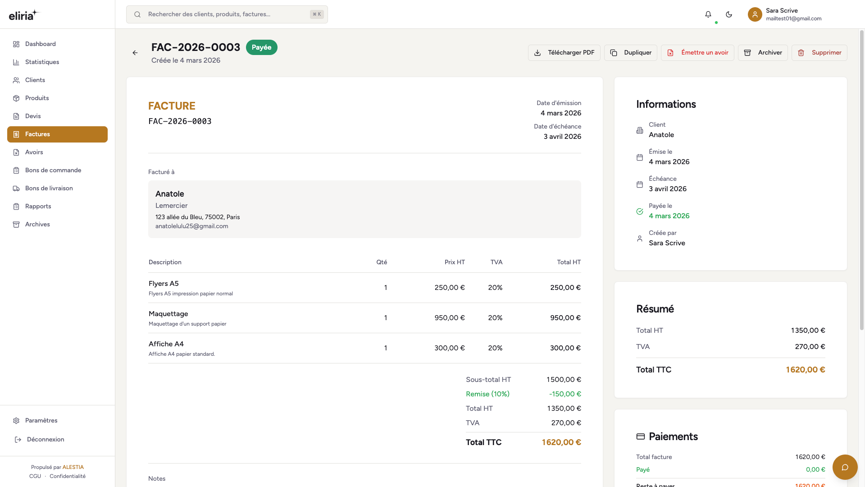Click the page's vertical scrollbar
The height and width of the screenshot is (487, 865).
coord(861,180)
